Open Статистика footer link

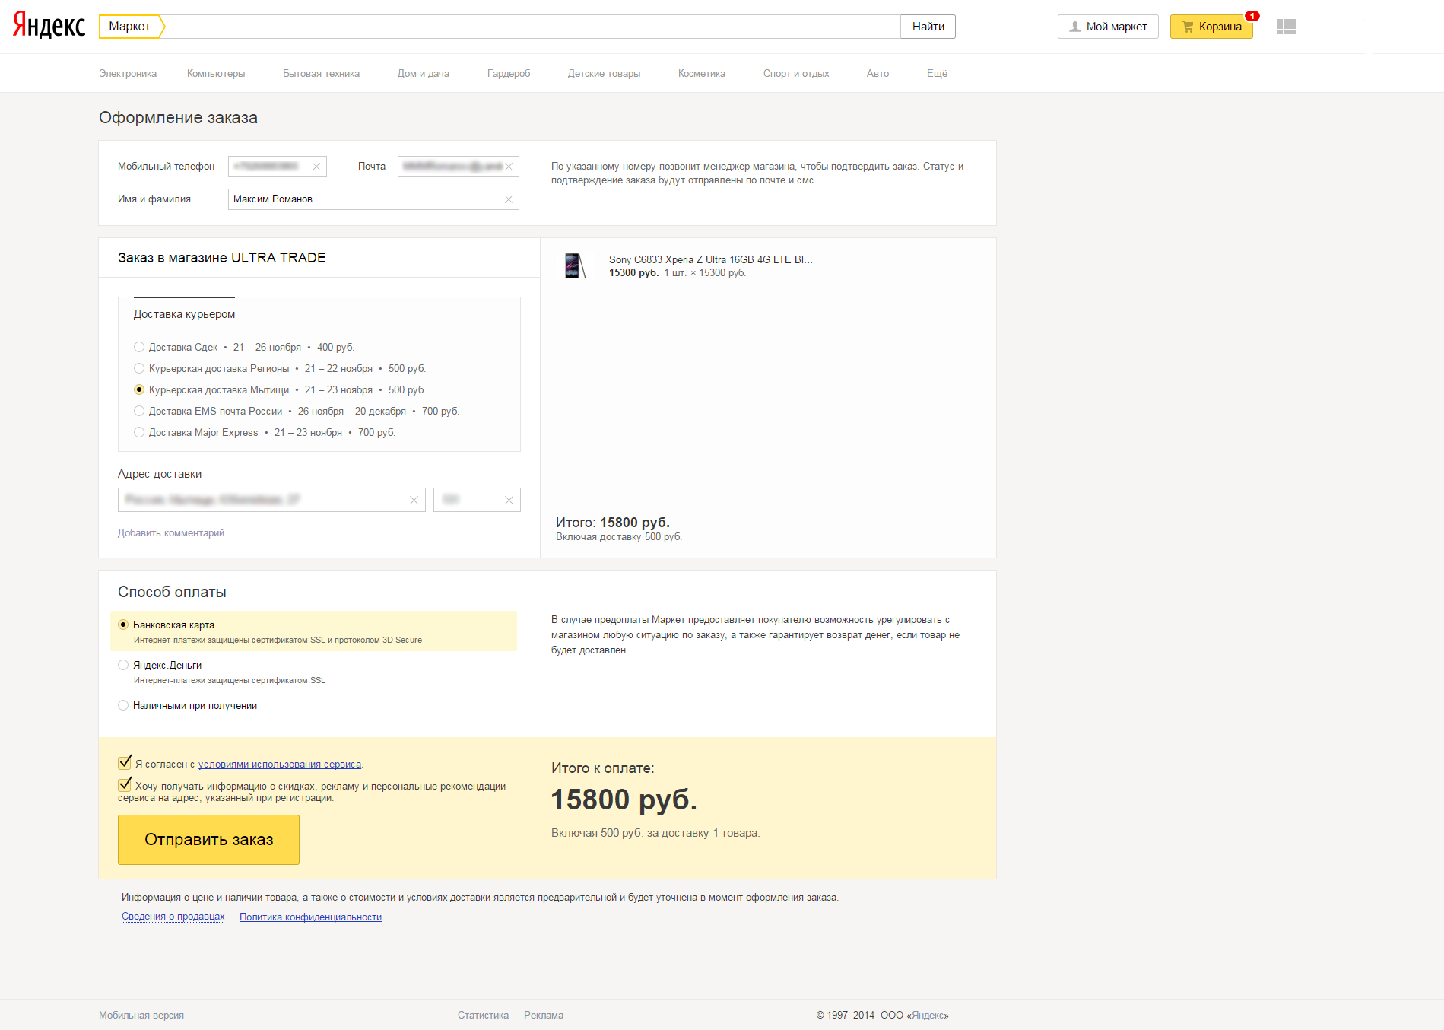pos(483,1016)
